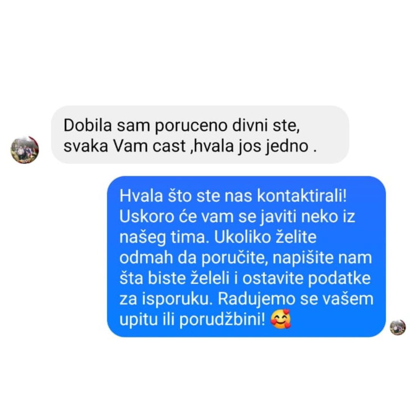Screen dimensions: 410x410
Task: Click the line 'svaka Vam cast ,hvala jos jedno .'
Action: (190, 146)
